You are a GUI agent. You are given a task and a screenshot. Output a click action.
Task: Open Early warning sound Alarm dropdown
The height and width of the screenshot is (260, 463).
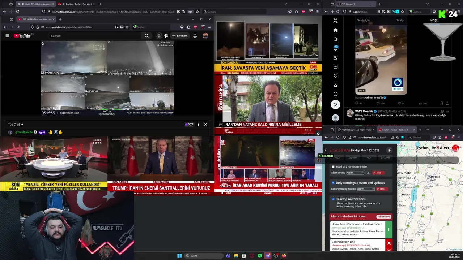[x=366, y=189]
